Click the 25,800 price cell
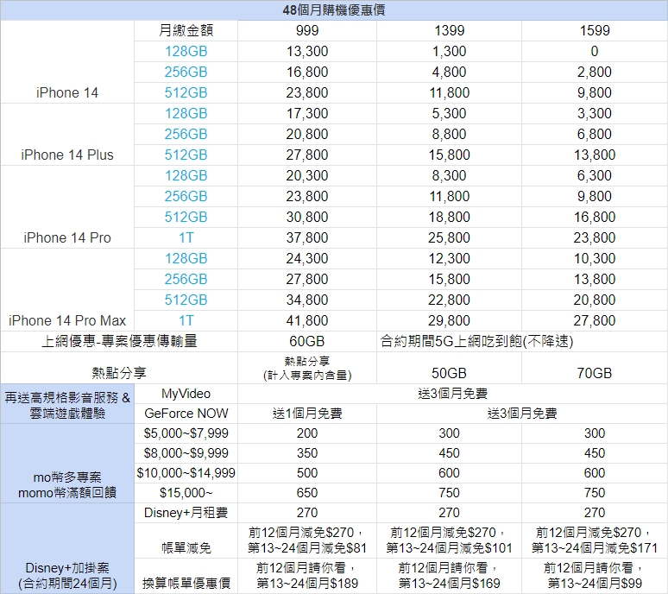This screenshot has width=668, height=594. pyautogui.click(x=449, y=237)
